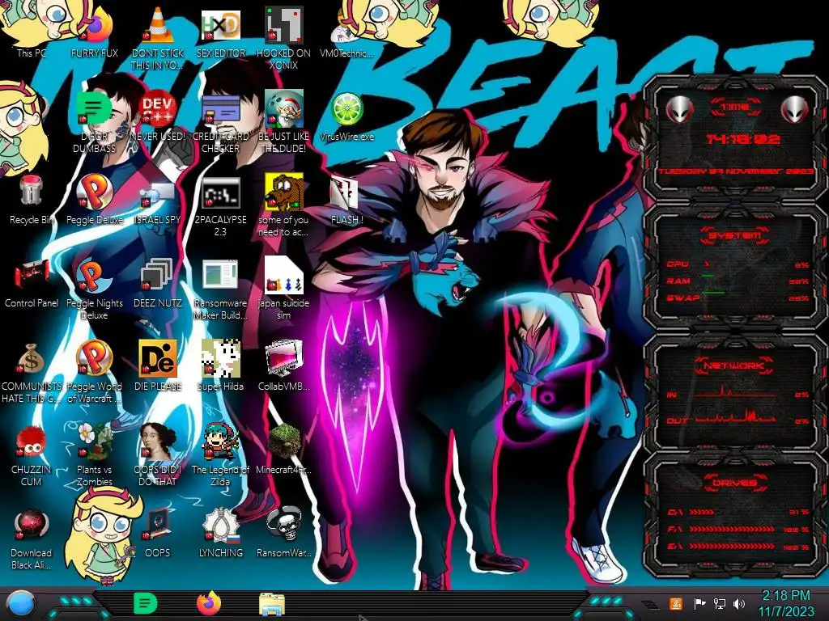The width and height of the screenshot is (829, 621).
Task: Click the network OUT traffic graph
Action: 735,416
